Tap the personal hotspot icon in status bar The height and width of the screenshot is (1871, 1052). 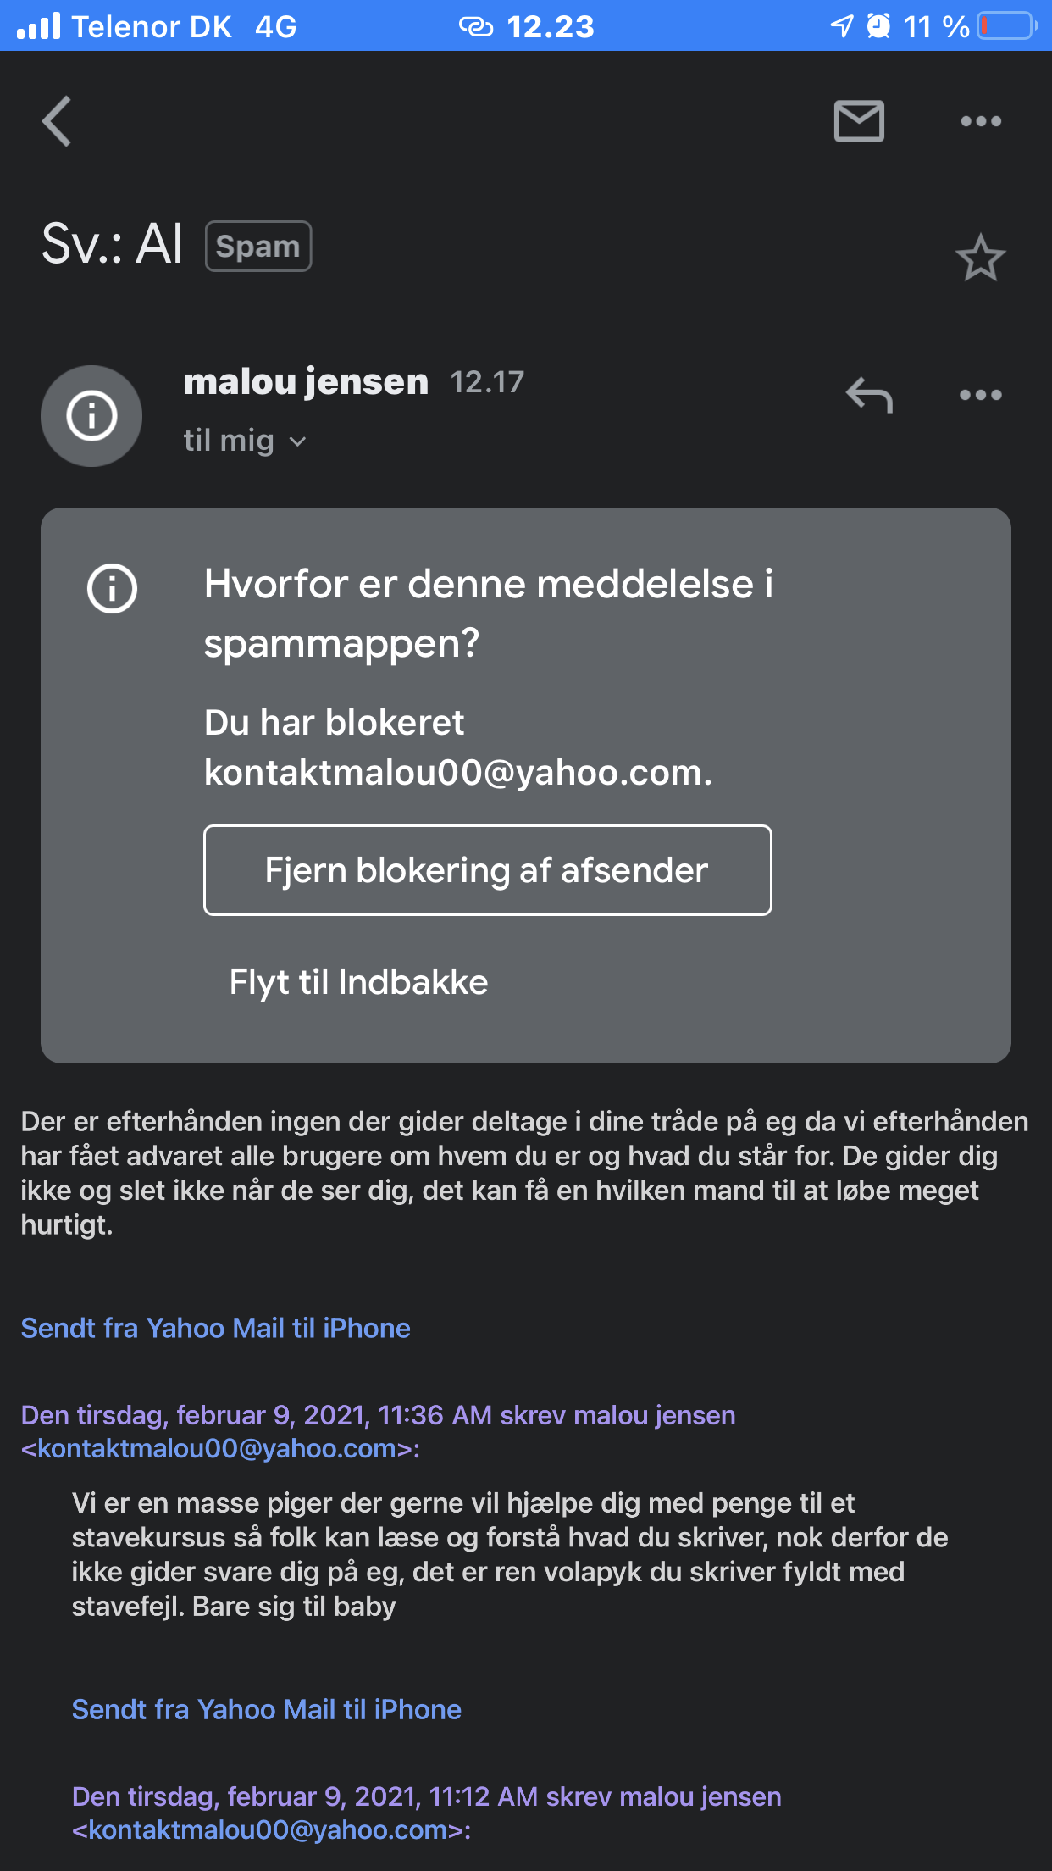point(476,27)
